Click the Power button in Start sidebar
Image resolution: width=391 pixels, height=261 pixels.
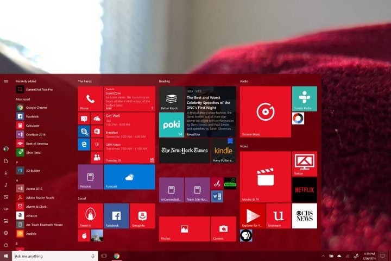tap(6, 245)
